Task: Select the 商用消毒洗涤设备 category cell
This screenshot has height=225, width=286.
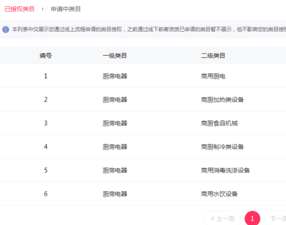Action: tap(226, 170)
